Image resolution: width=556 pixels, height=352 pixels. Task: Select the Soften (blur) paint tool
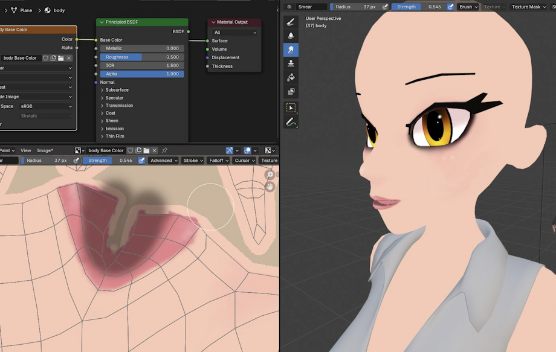tap(291, 36)
